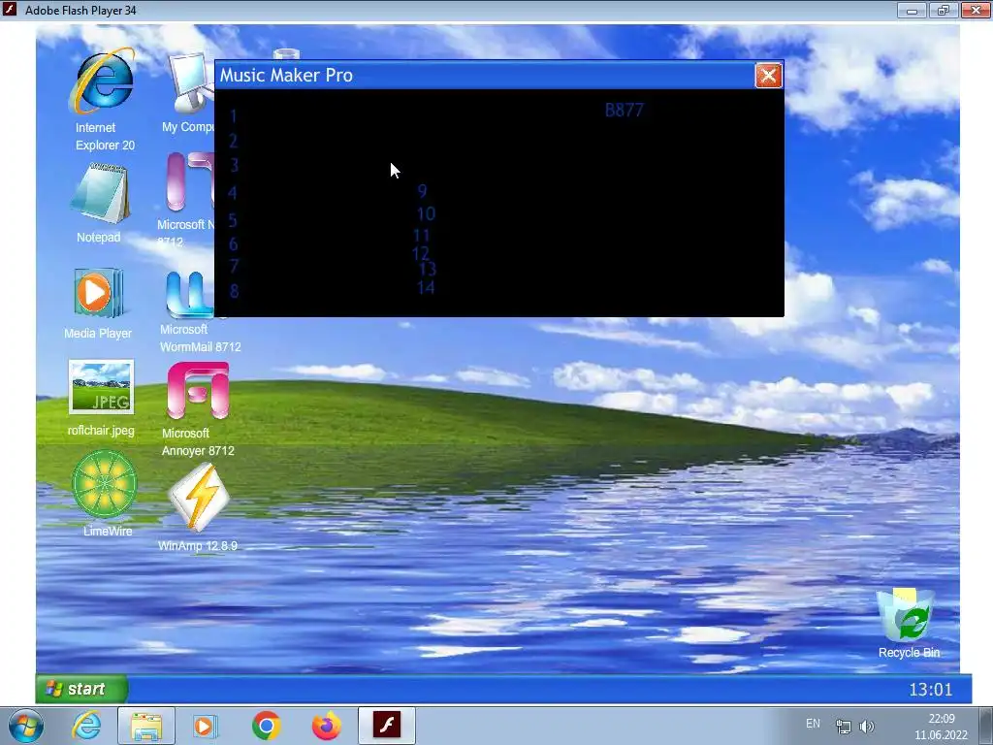Open Internet Explorer 20 desktop icon
Image resolution: width=993 pixels, height=745 pixels.
pyautogui.click(x=102, y=83)
